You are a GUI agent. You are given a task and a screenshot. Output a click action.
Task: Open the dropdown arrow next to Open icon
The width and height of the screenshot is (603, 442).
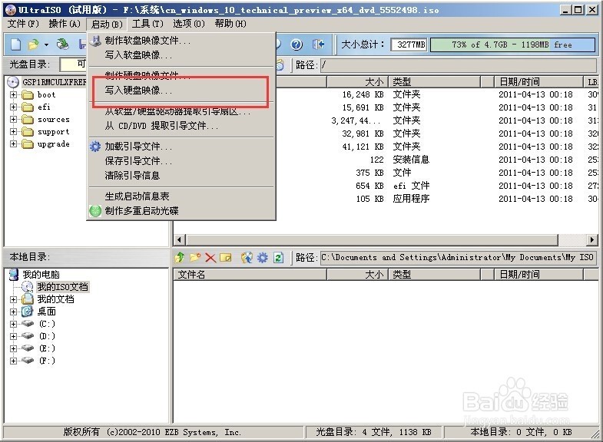point(46,45)
